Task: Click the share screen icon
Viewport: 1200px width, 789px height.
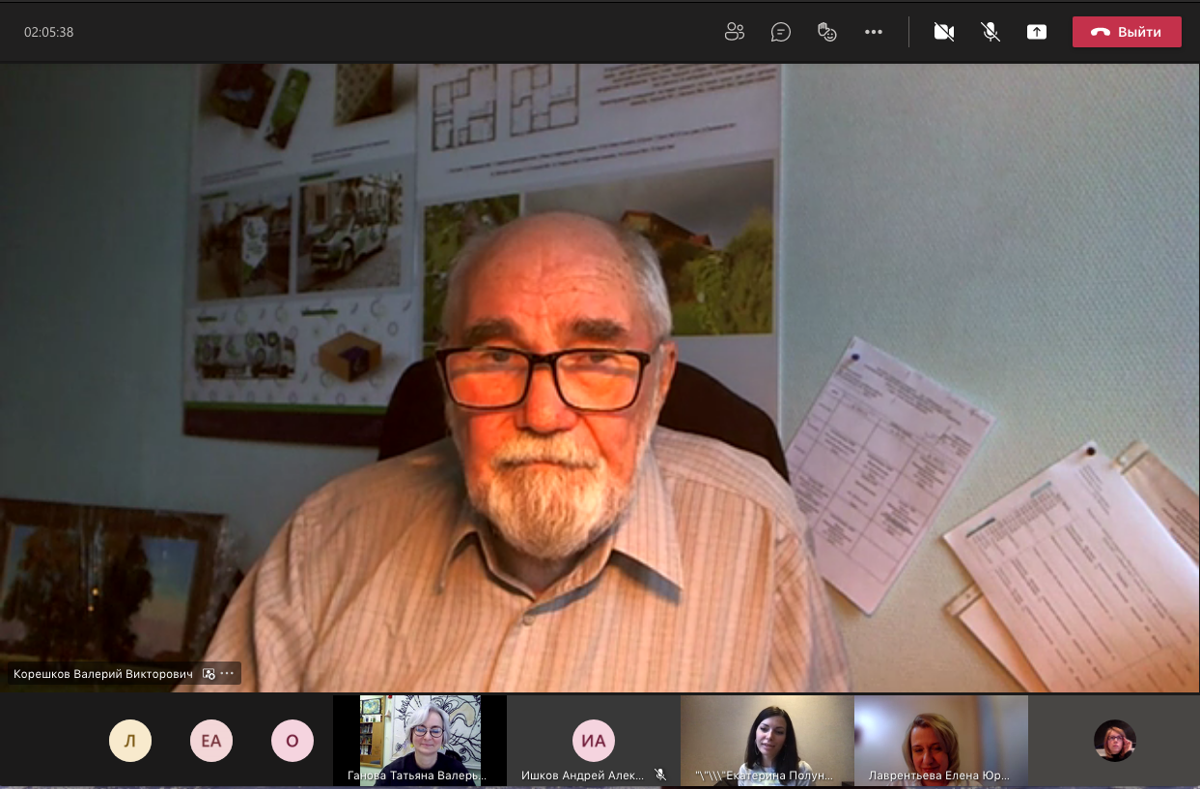Action: click(x=1037, y=32)
